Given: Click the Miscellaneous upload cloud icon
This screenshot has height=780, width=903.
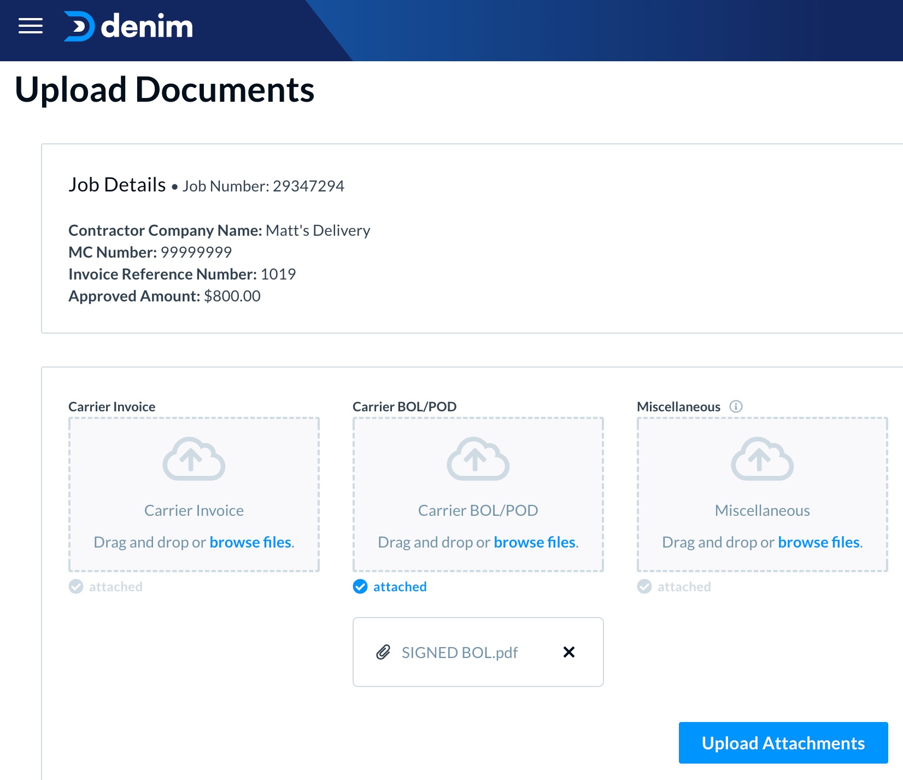Looking at the screenshot, I should coord(763,459).
